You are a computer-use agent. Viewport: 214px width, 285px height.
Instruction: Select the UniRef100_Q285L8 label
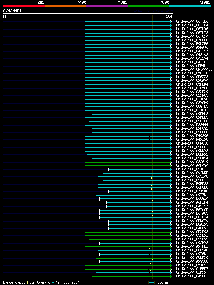[192, 88]
